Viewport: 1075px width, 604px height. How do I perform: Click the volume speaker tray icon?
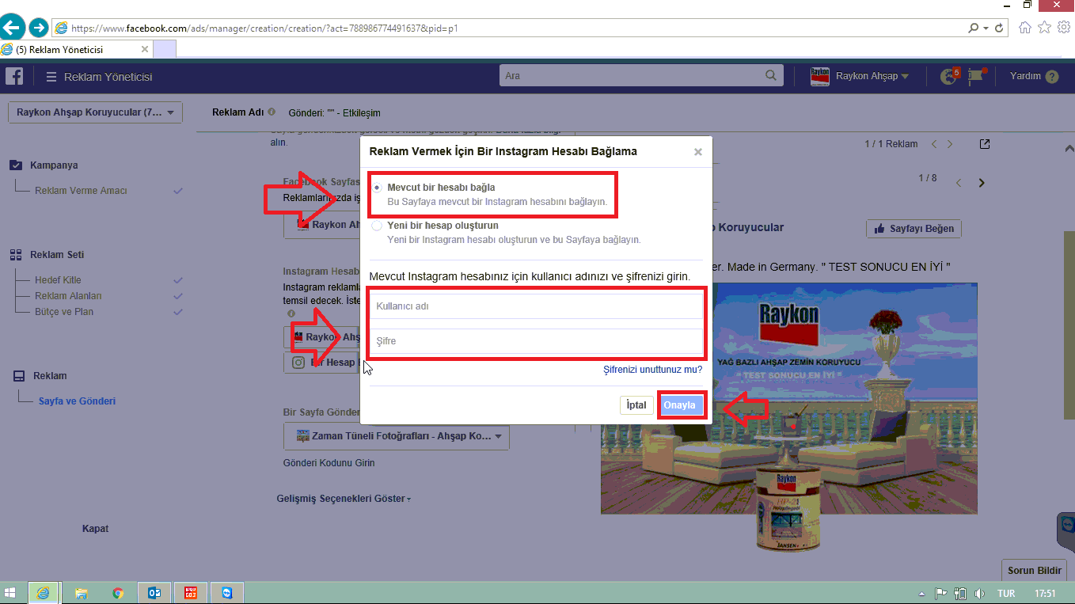click(979, 594)
